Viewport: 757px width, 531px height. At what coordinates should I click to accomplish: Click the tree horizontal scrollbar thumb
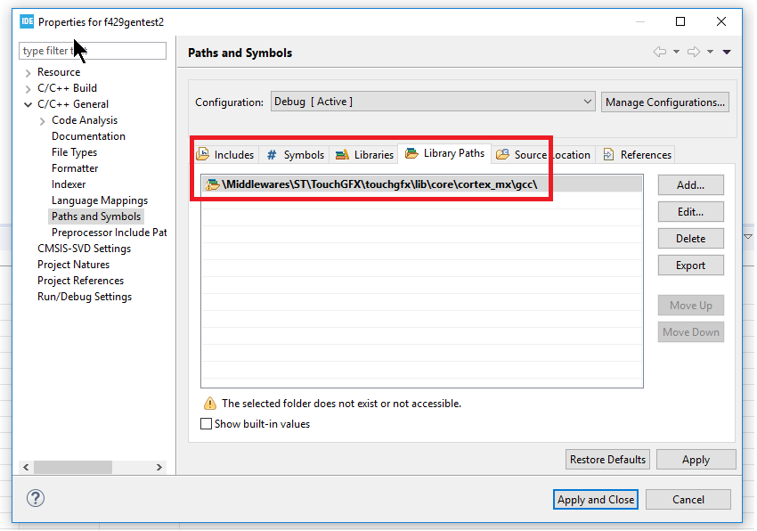coord(73,467)
